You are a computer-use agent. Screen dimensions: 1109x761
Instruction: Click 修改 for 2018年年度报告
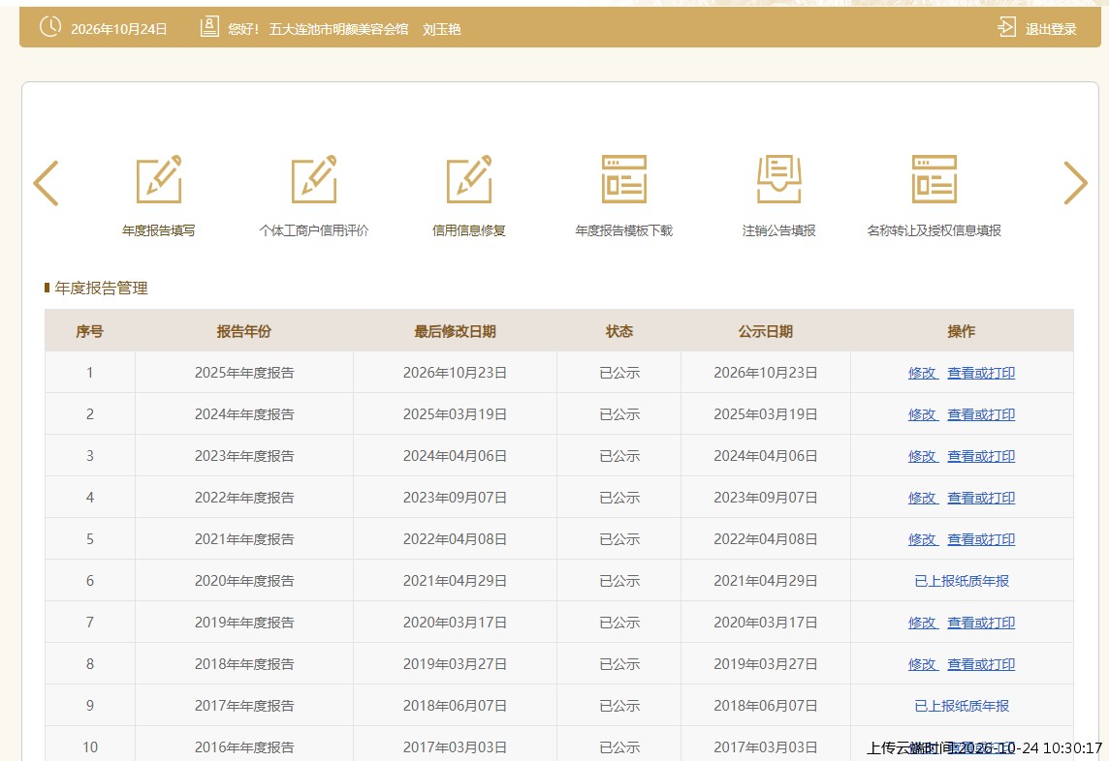coord(922,664)
